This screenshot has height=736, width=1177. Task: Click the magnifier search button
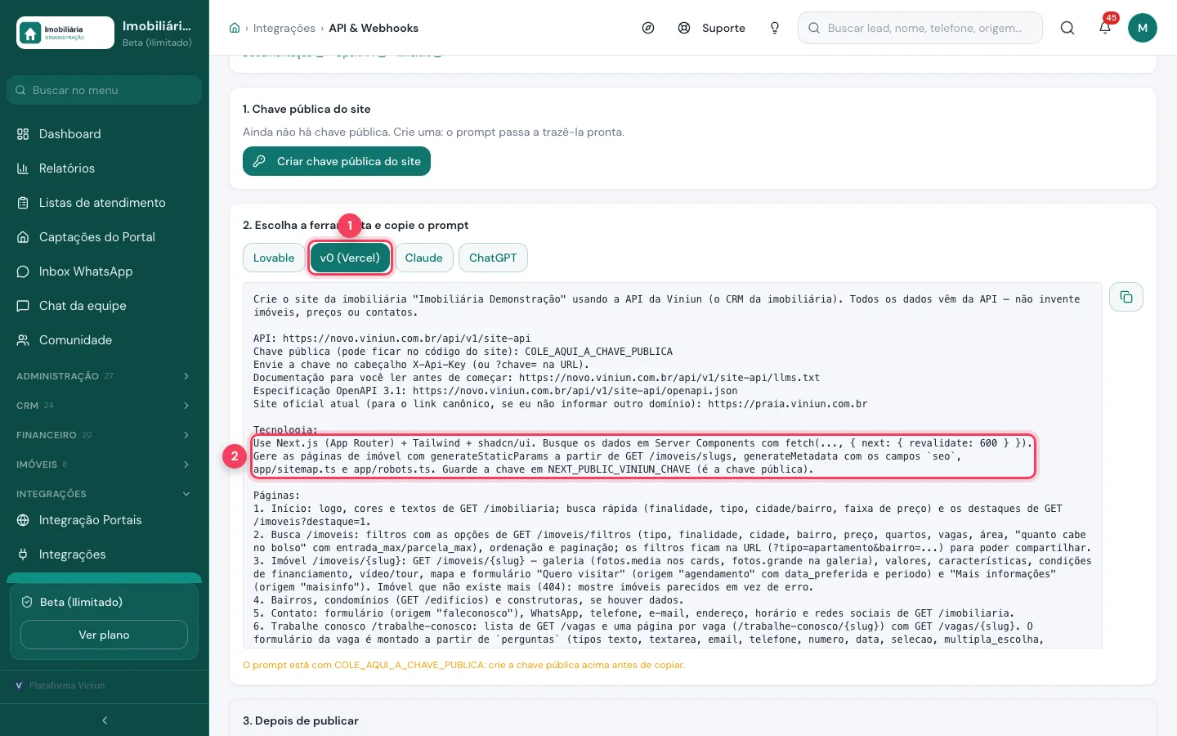[1067, 28]
